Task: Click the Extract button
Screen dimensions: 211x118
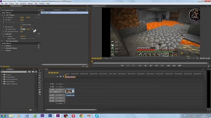Action: click(x=174, y=66)
